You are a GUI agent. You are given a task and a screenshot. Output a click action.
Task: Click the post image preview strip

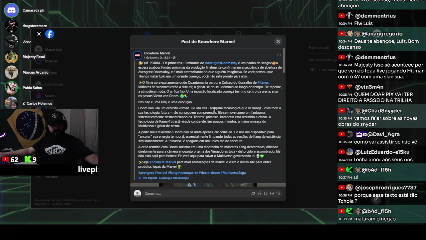(208, 185)
